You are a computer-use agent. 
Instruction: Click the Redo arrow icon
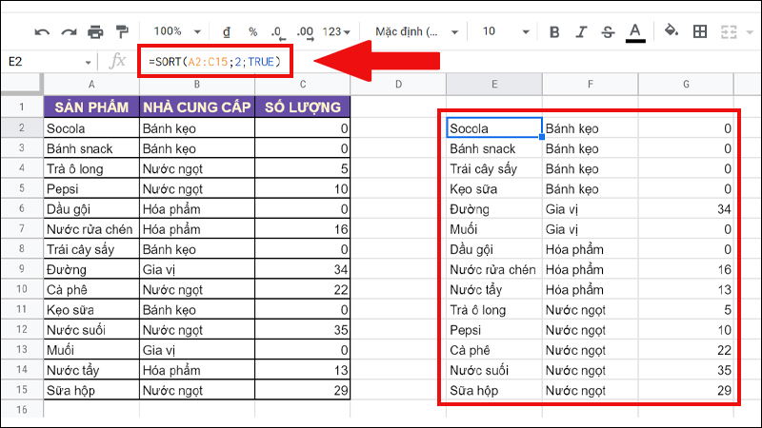click(x=69, y=31)
